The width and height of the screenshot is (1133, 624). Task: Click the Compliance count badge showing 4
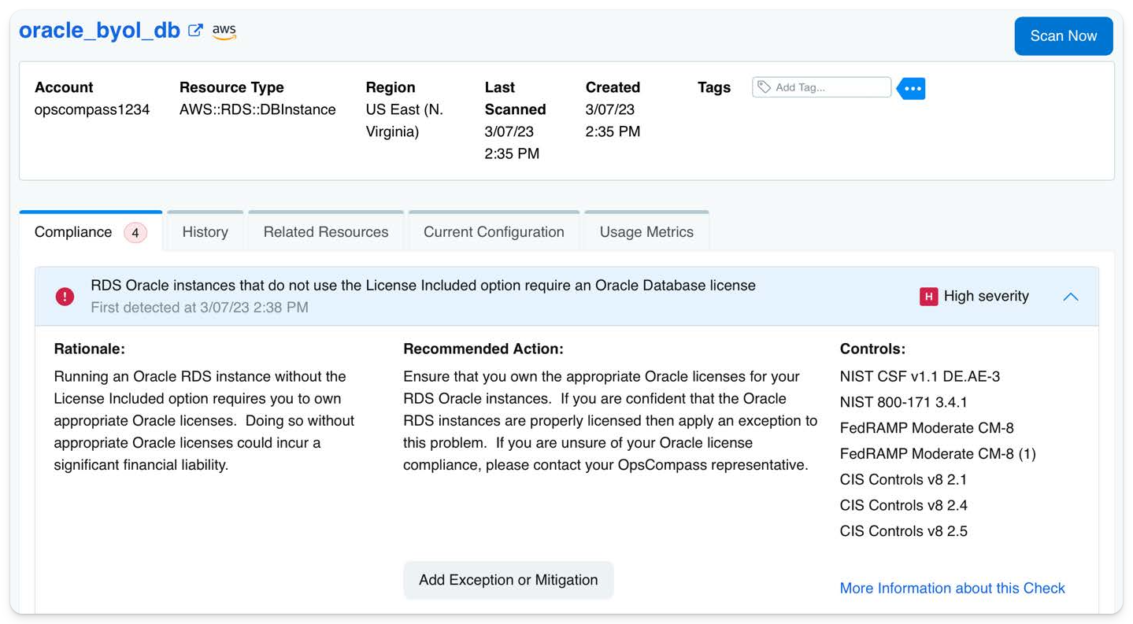click(135, 233)
